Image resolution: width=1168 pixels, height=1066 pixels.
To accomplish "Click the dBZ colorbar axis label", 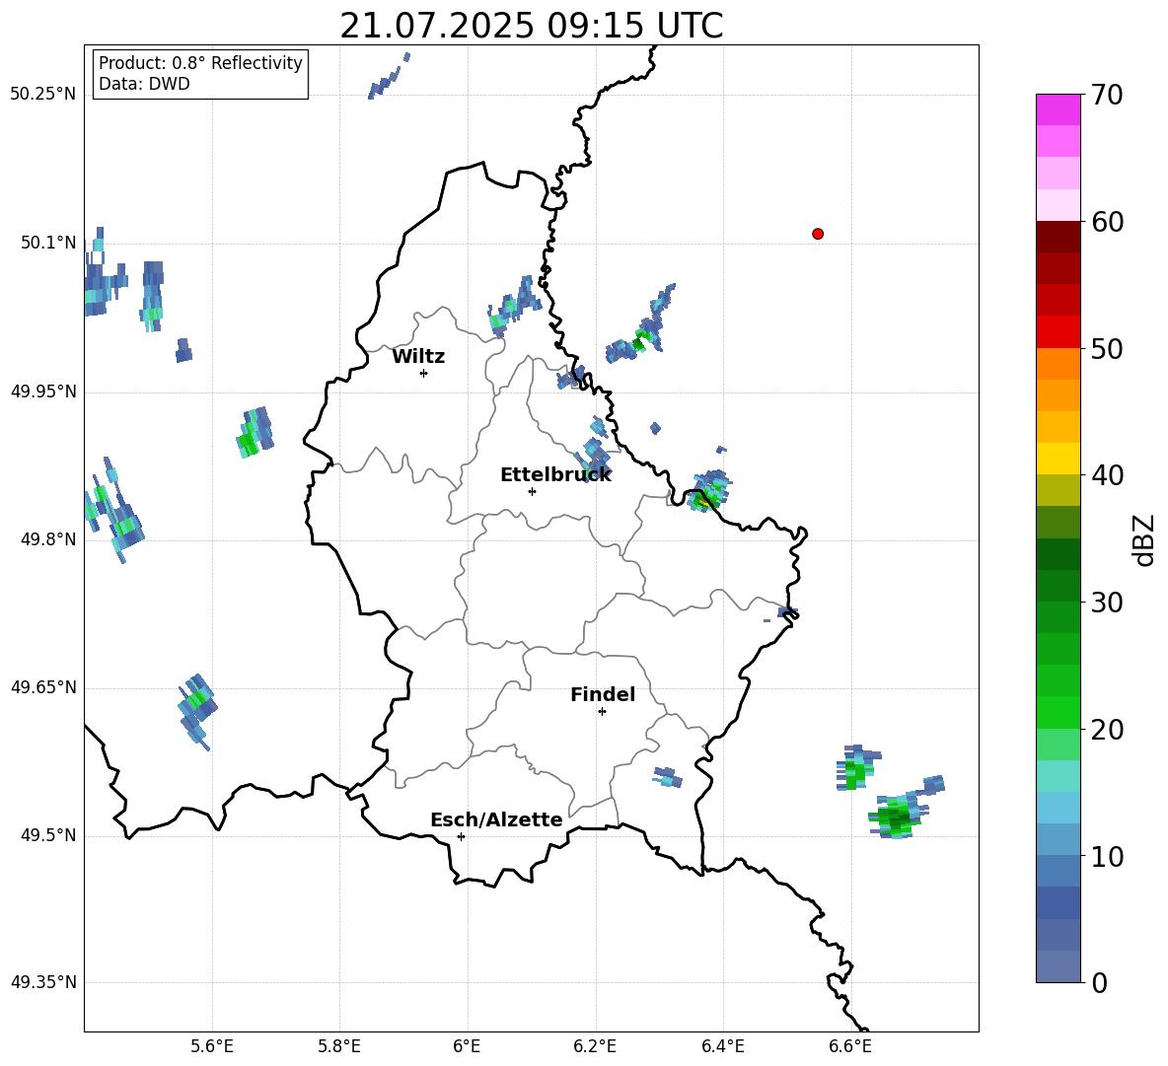I will [1143, 539].
